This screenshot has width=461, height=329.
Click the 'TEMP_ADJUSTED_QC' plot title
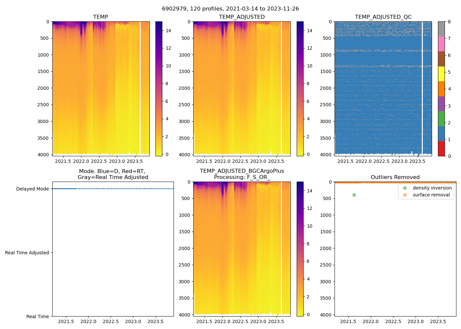point(383,17)
